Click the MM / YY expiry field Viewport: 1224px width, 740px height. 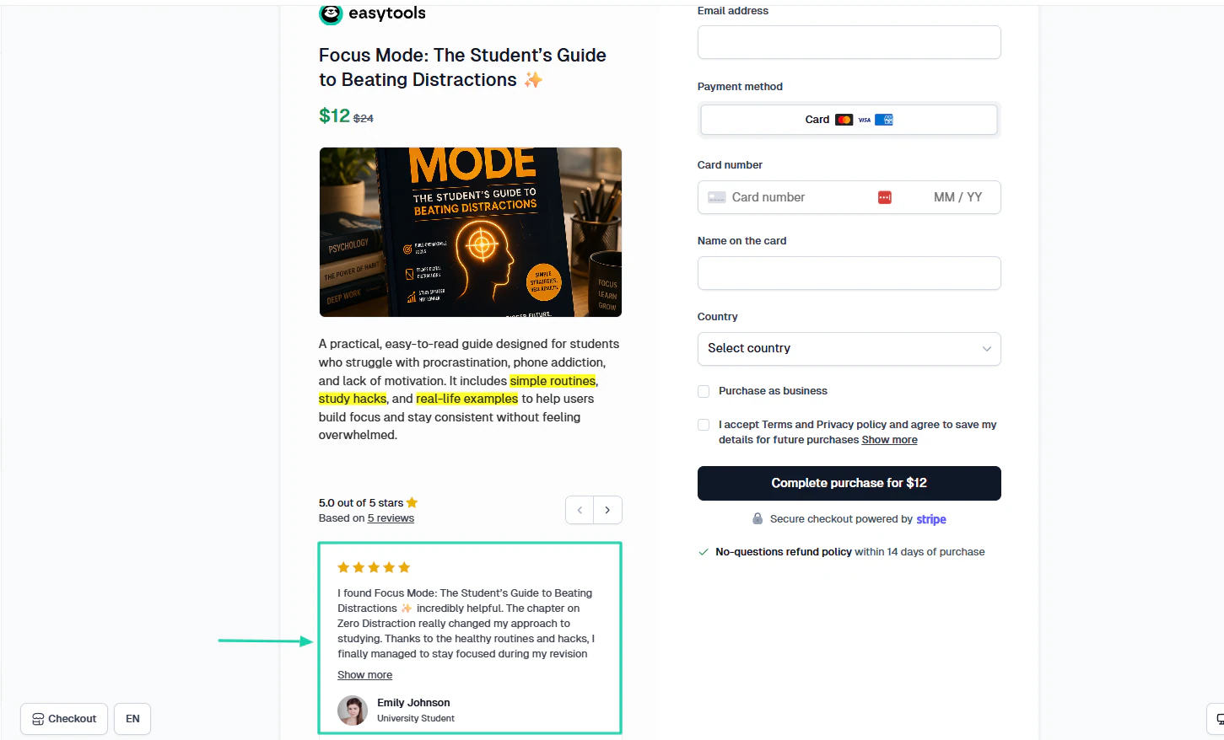(x=957, y=197)
